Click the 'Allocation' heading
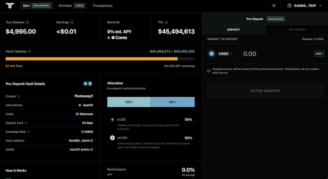328x179 pixels. [115, 83]
